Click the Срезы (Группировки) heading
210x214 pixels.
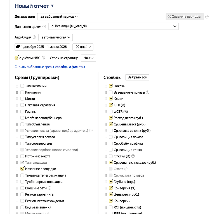click(37, 77)
